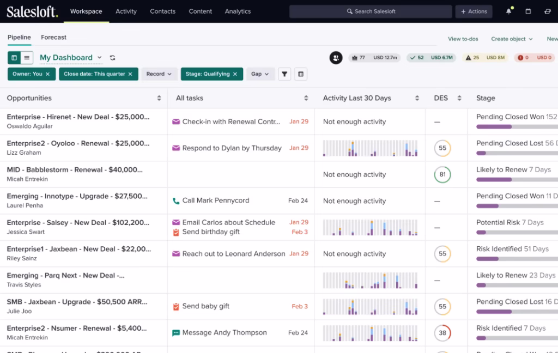
Task: Open the calendar icon in top bar
Action: click(x=528, y=11)
